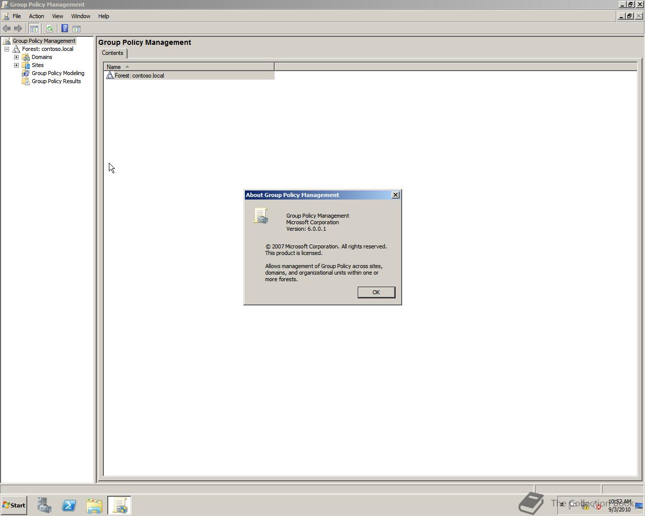The image size is (645, 516).
Task: Click the Group Policy Management icon in About dialog
Action: [261, 216]
